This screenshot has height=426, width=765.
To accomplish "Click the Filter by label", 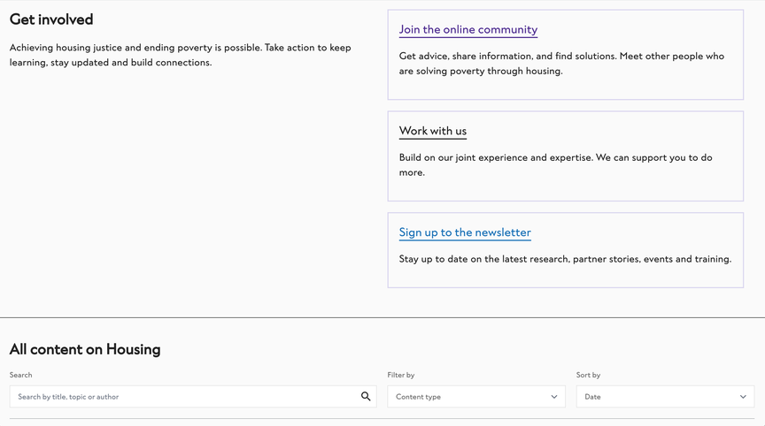I will (x=401, y=375).
